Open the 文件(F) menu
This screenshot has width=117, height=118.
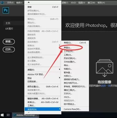pyautogui.click(x=10, y=2)
